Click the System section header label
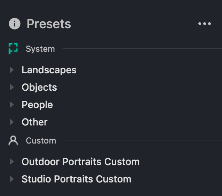The image size is (222, 196). tap(40, 49)
